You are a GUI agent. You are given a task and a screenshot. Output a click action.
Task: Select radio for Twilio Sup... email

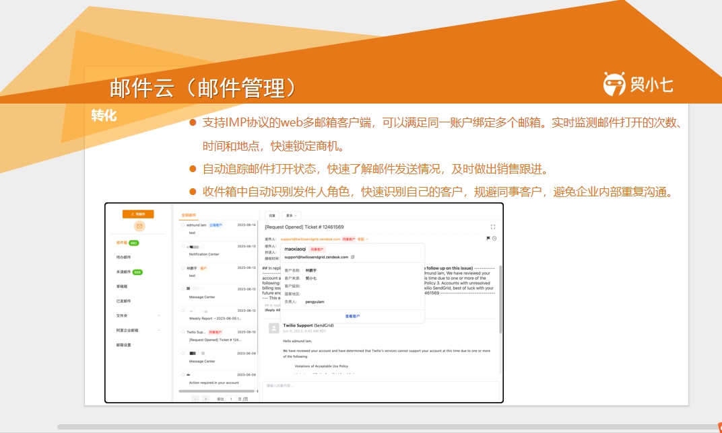[183, 332]
